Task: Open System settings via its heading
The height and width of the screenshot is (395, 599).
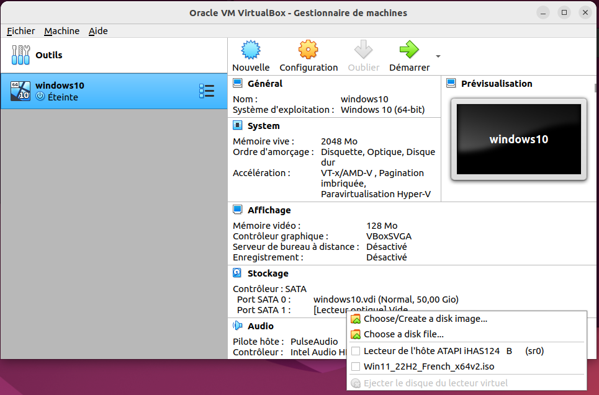Action: click(x=263, y=126)
